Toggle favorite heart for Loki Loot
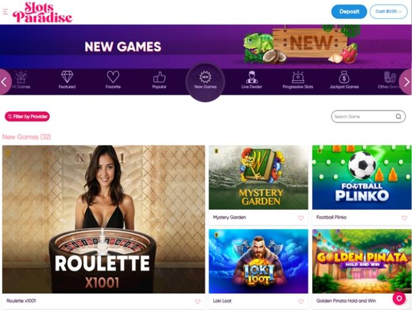This screenshot has height=310, width=412. point(301,302)
